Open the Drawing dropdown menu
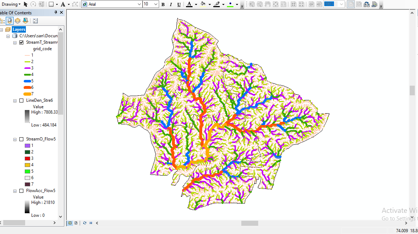This screenshot has width=418, height=234. (x=11, y=4)
